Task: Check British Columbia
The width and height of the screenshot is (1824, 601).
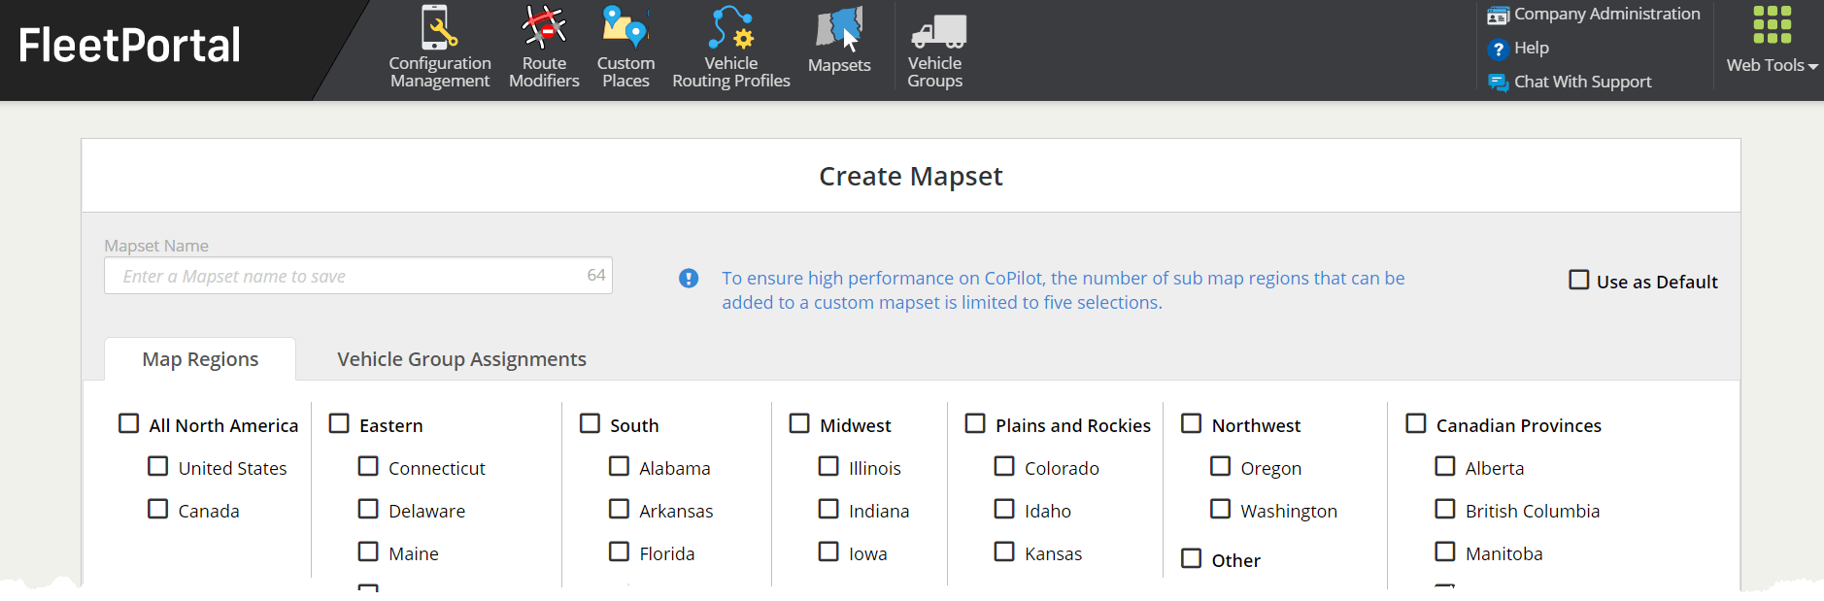Action: pyautogui.click(x=1445, y=509)
